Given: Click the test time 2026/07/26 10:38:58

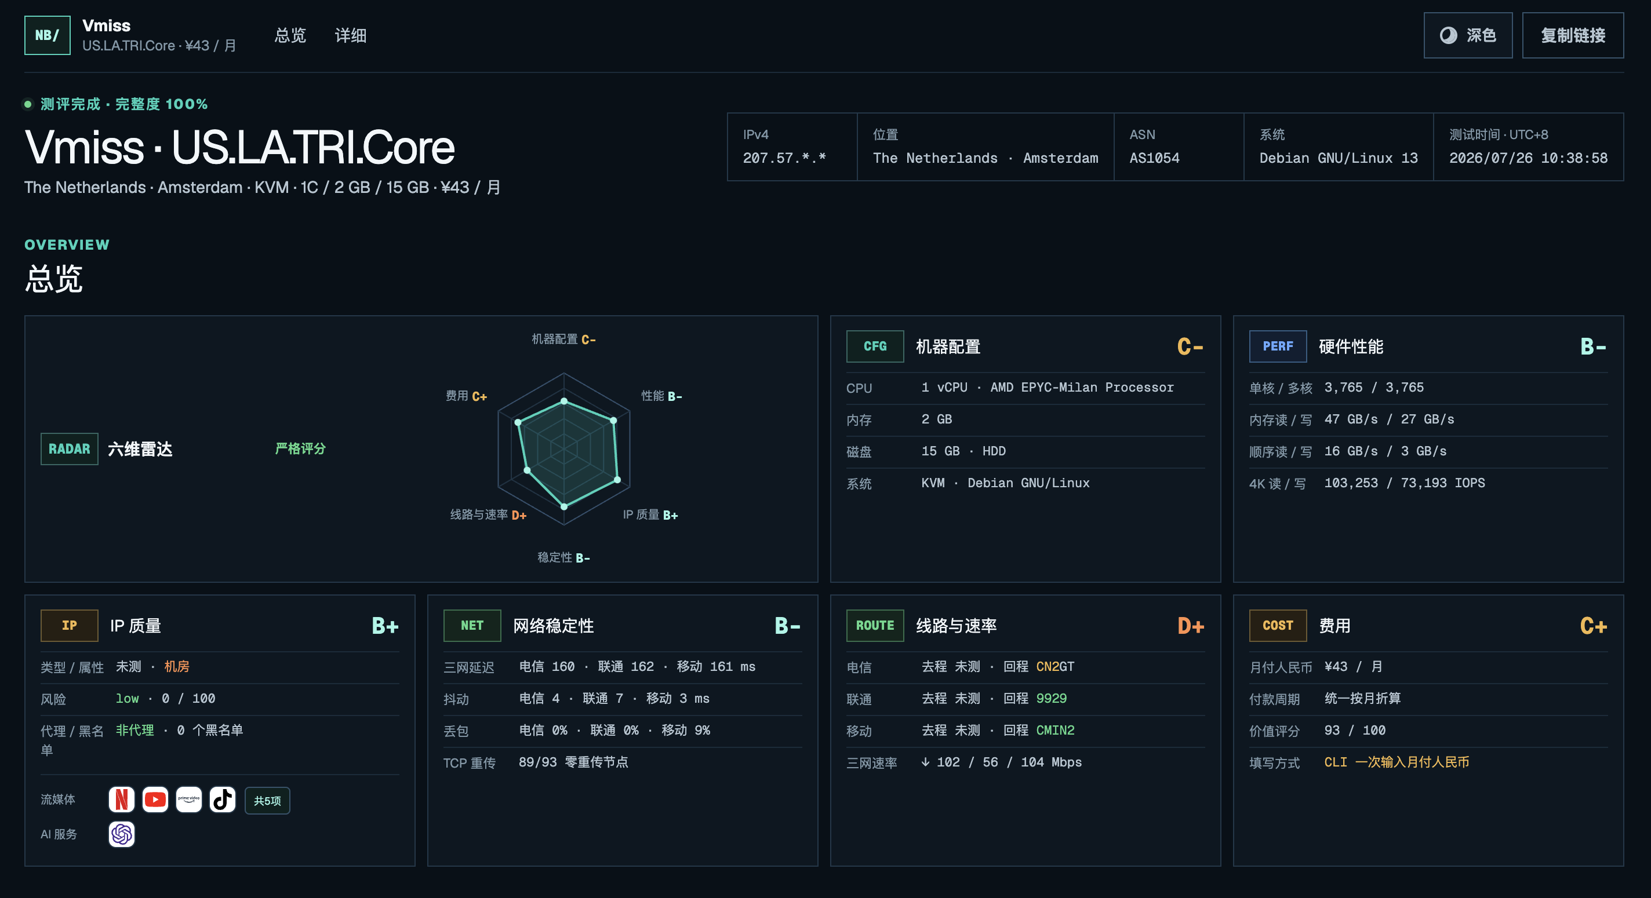Looking at the screenshot, I should click(x=1528, y=158).
